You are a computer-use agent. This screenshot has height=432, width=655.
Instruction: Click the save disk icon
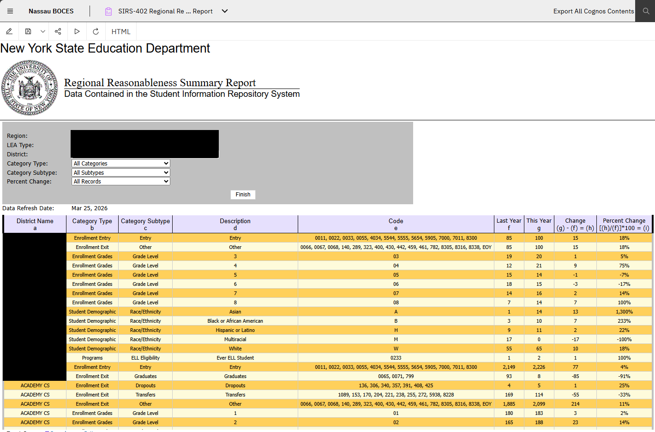tap(28, 31)
